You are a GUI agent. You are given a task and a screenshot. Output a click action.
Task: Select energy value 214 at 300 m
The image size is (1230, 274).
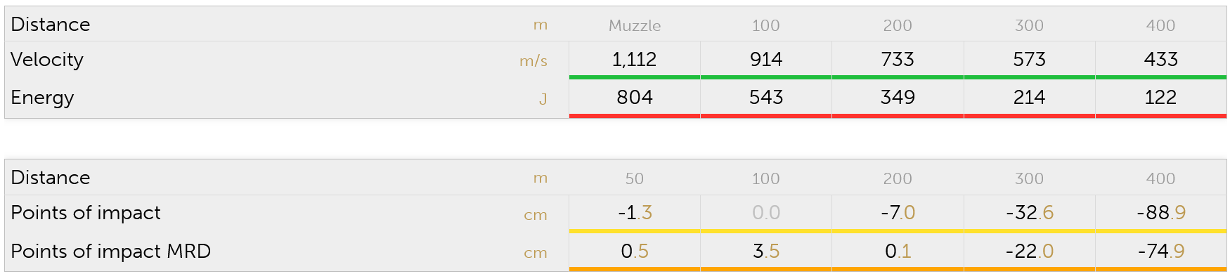(1029, 98)
